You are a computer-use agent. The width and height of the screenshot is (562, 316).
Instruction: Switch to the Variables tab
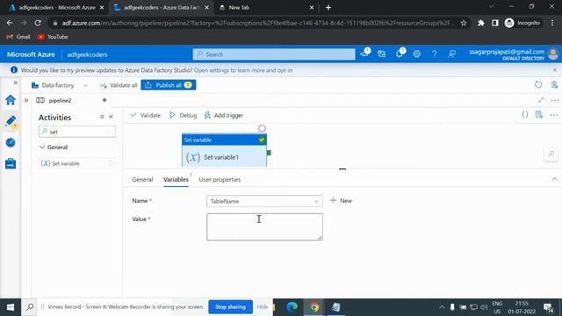coord(176,179)
